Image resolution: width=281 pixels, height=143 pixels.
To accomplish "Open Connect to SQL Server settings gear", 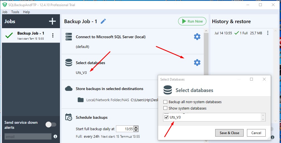I will coord(197,37).
